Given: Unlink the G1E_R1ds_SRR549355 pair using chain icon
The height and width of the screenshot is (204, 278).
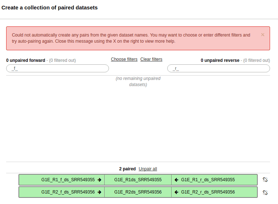Looking at the screenshot, I should tap(265, 180).
